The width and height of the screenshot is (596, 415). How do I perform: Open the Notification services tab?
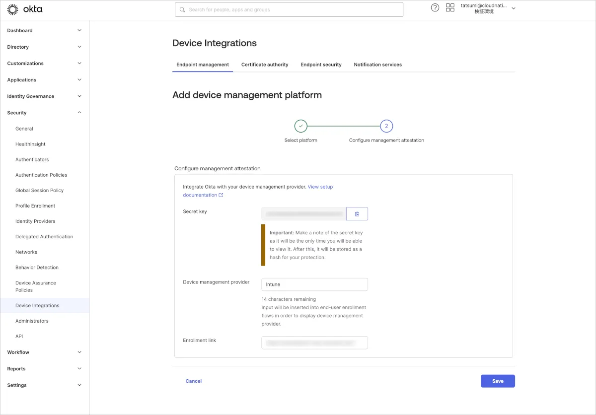click(x=377, y=65)
